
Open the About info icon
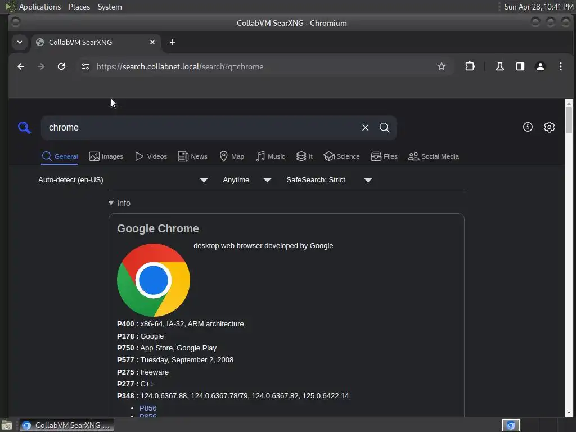point(528,127)
